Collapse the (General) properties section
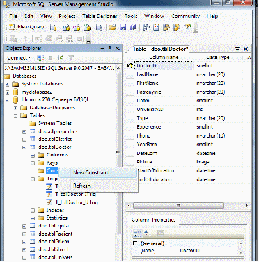Viewport: 259px width, 262px height. [135, 243]
